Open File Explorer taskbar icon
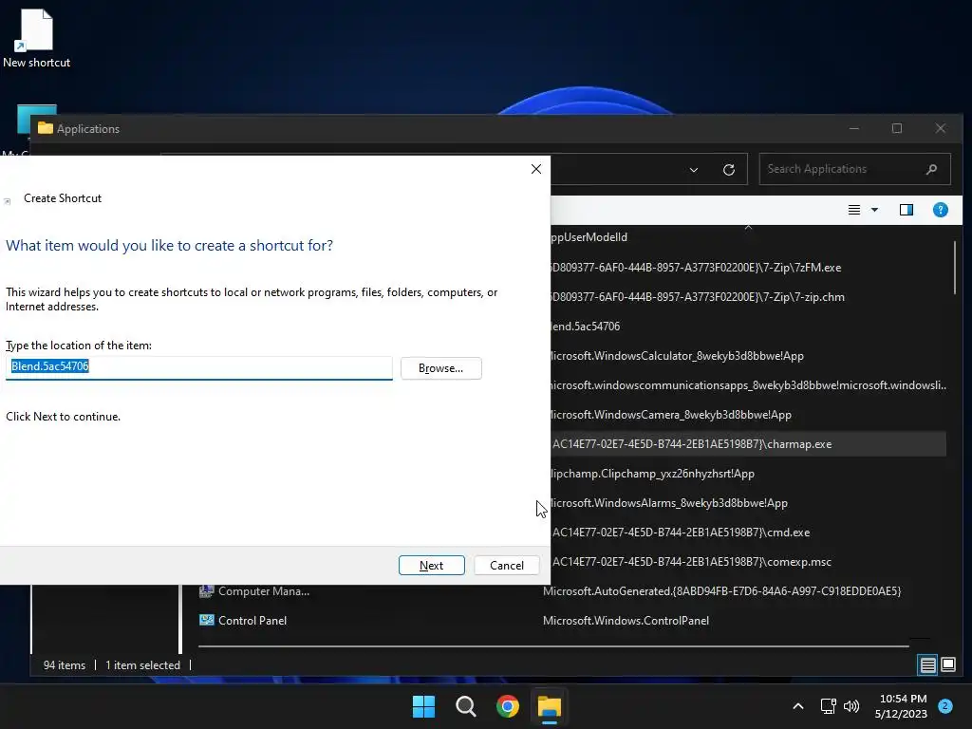Screen dimensions: 972x729 (x=550, y=706)
